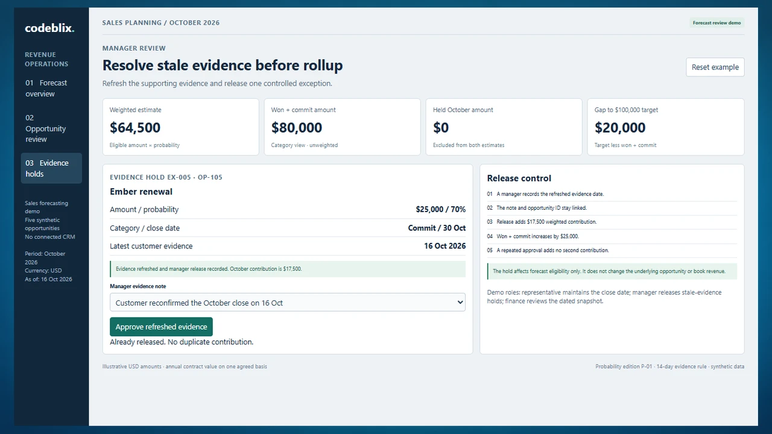Image resolution: width=772 pixels, height=434 pixels.
Task: Click step 02 note and opportunity ID linked
Action: point(612,208)
